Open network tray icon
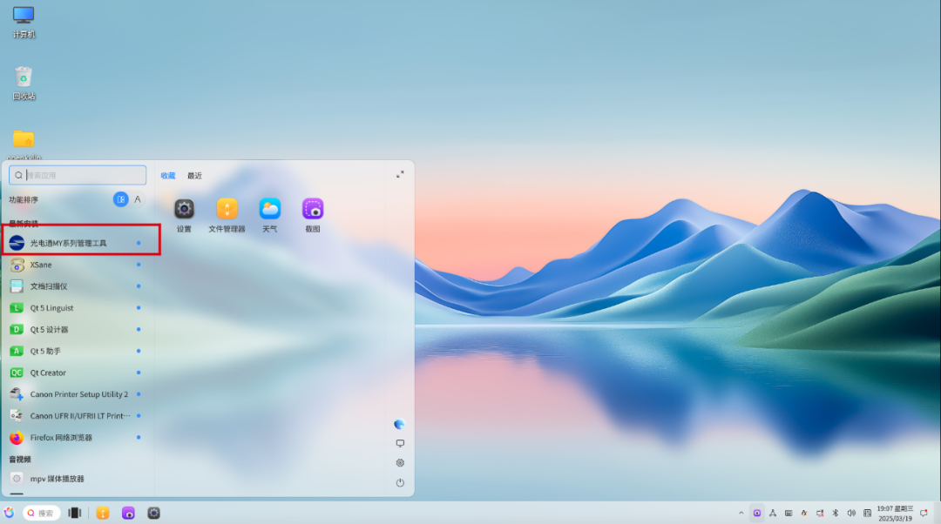 [x=772, y=514]
